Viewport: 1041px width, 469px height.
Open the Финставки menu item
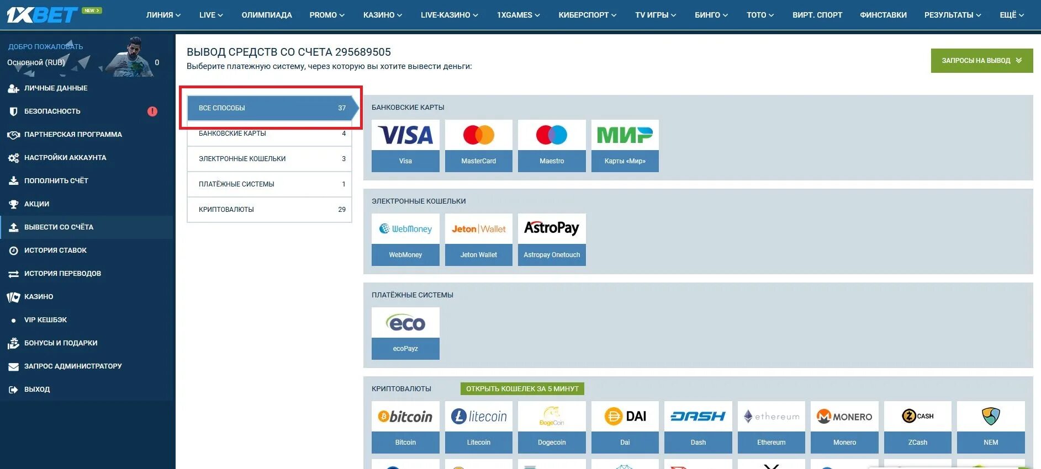pyautogui.click(x=883, y=15)
